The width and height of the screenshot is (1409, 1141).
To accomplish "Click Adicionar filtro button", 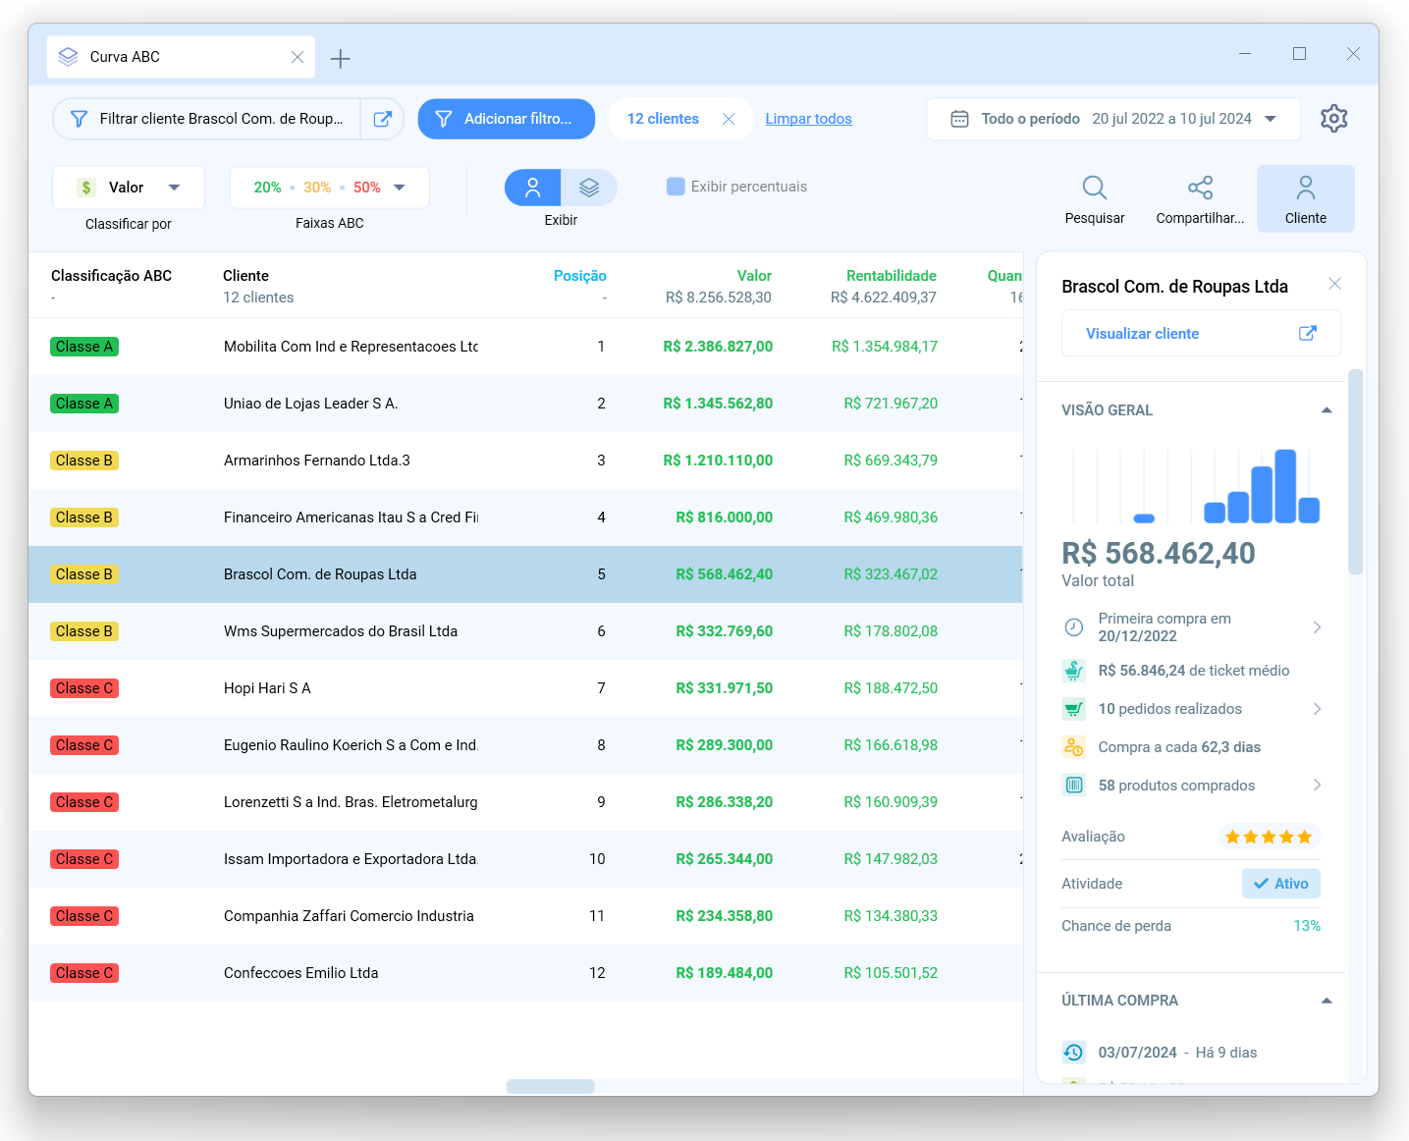I will click(507, 119).
